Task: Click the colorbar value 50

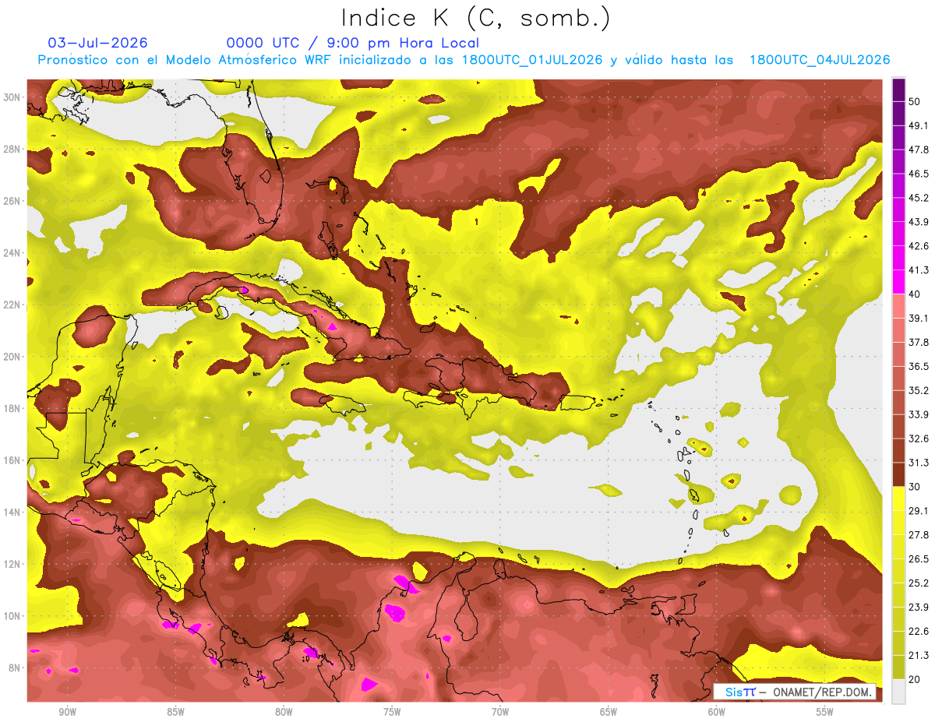Action: pos(915,101)
